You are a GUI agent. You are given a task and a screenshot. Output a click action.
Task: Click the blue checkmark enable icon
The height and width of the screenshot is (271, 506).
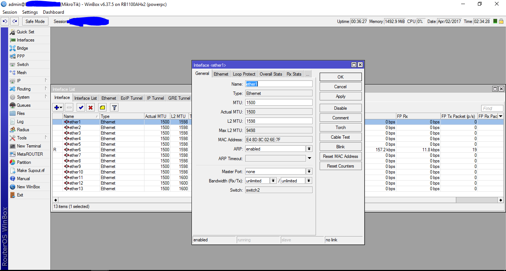(81, 108)
